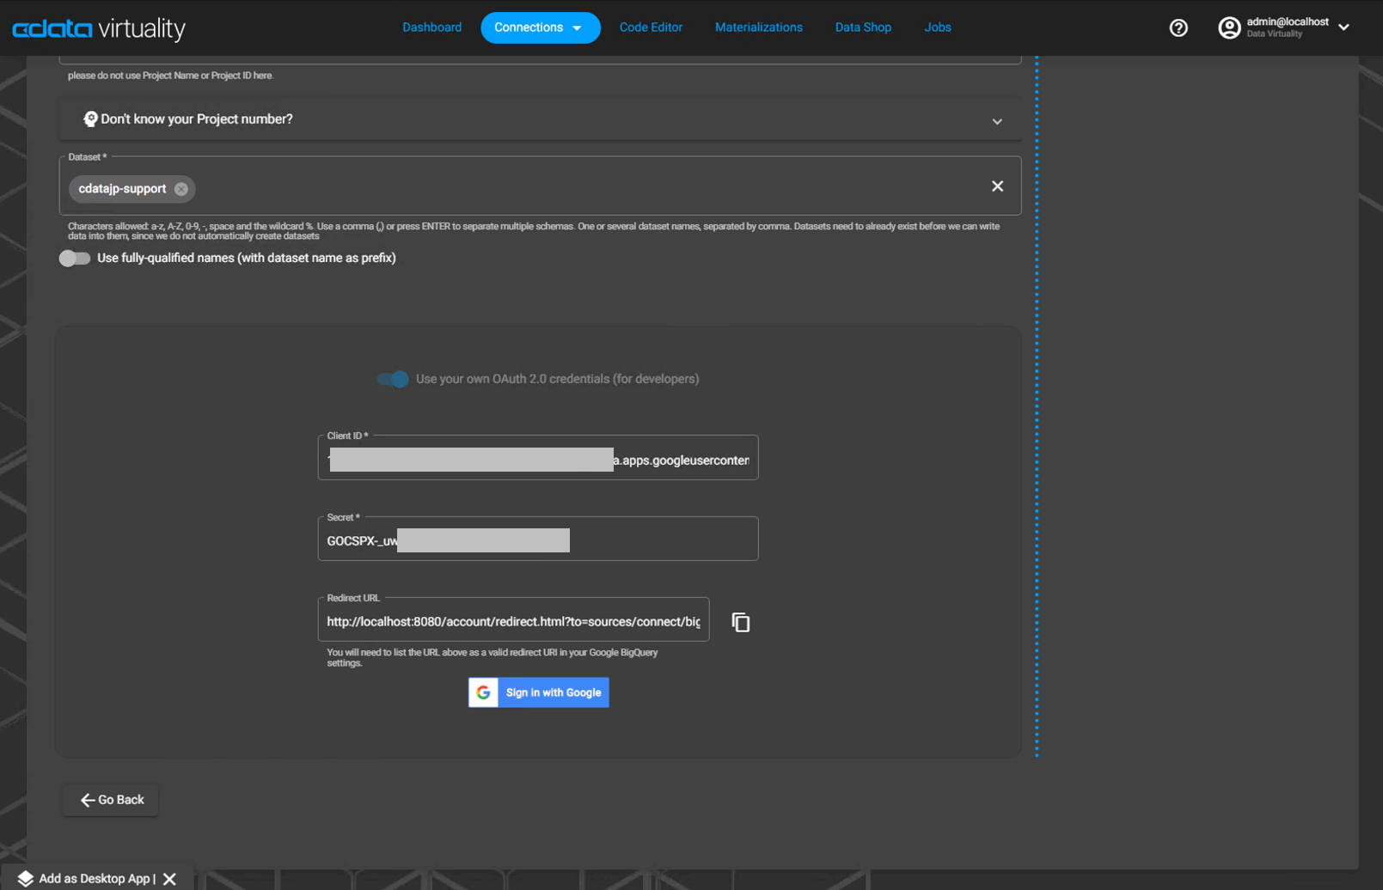Click the CData Virtuality logo
Viewport: 1383px width, 890px height.
[99, 28]
